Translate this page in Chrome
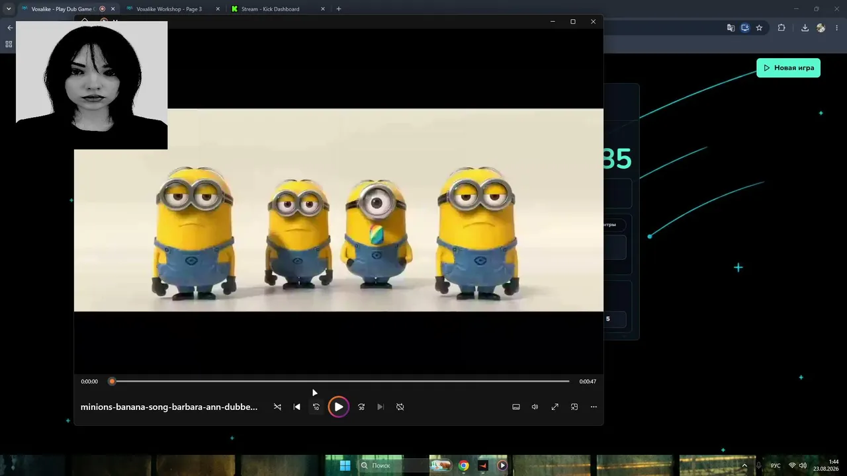 pos(731,28)
